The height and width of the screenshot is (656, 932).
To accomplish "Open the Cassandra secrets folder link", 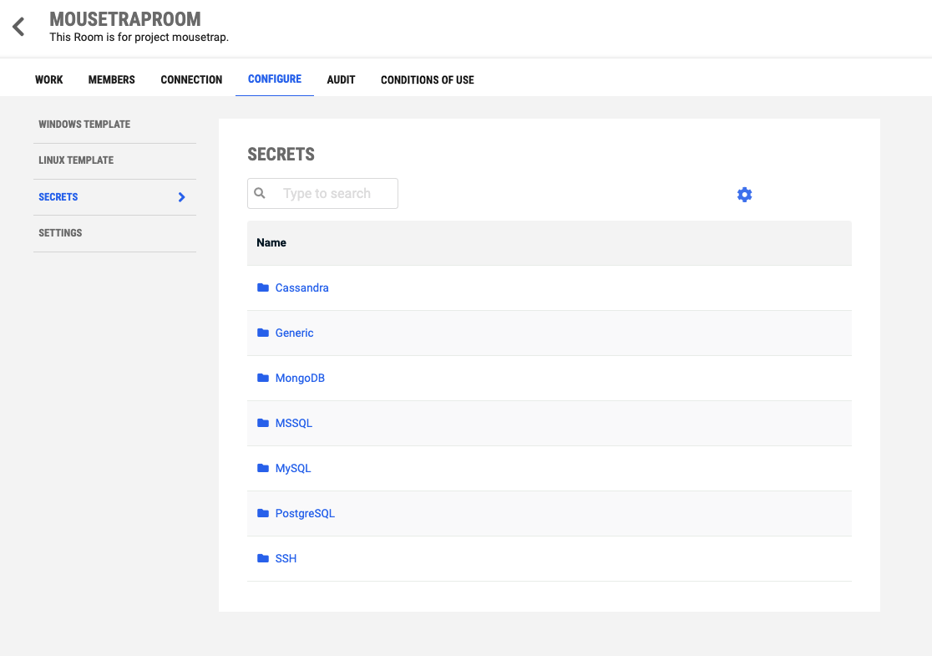I will click(x=302, y=287).
